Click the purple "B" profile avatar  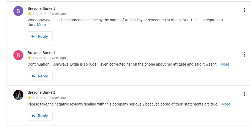coord(18,11)
